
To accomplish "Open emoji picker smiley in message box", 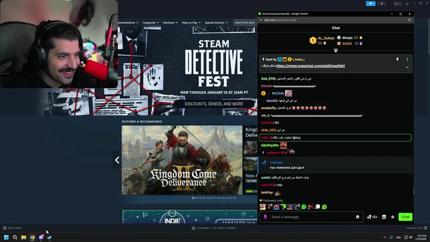I will click(357, 217).
